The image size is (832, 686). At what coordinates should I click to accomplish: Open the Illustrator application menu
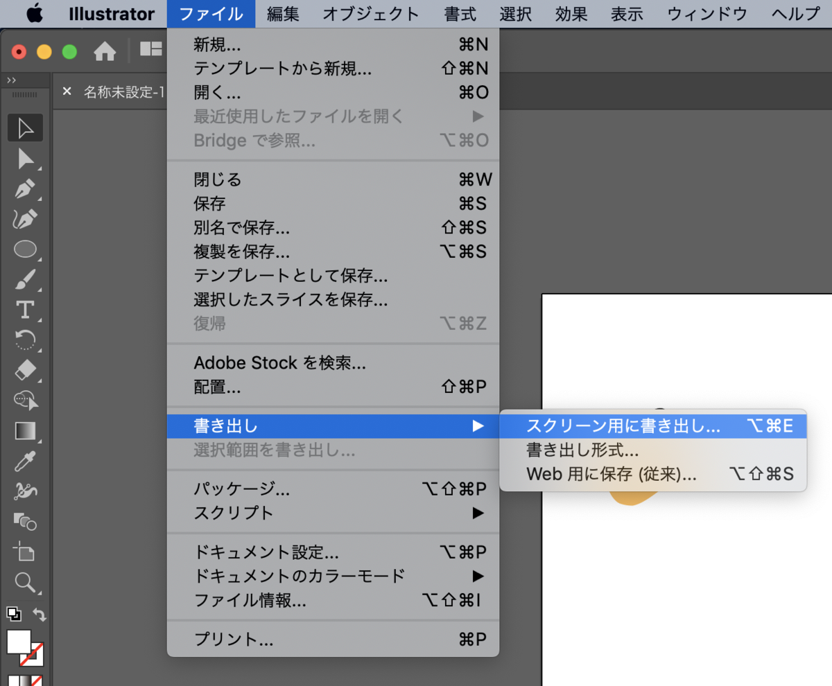coord(112,14)
